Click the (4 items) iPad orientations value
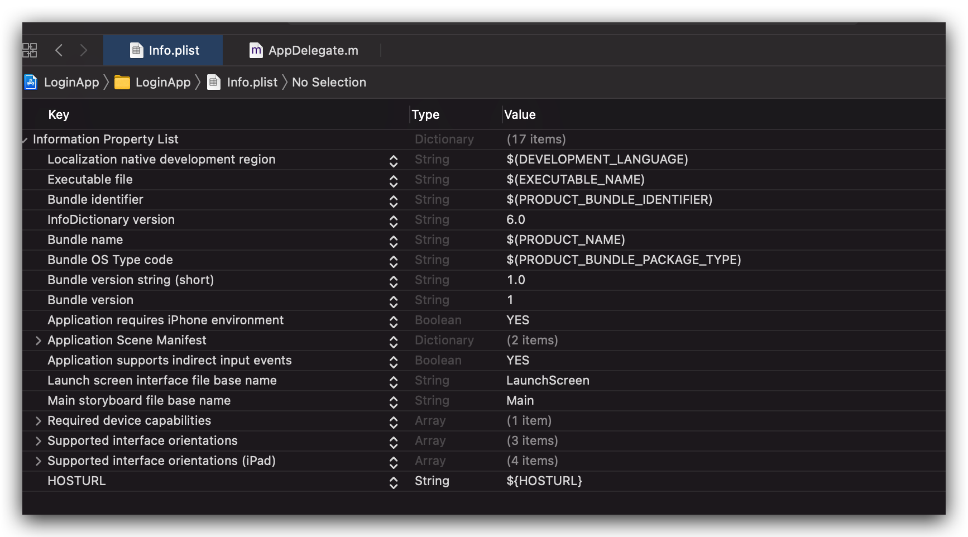The height and width of the screenshot is (537, 968). click(532, 461)
